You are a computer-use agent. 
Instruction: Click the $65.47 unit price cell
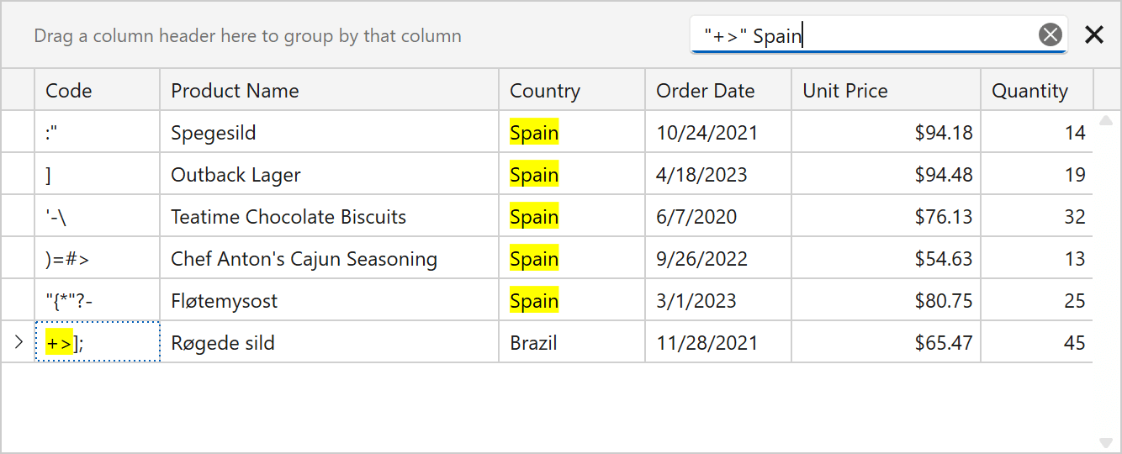point(886,343)
